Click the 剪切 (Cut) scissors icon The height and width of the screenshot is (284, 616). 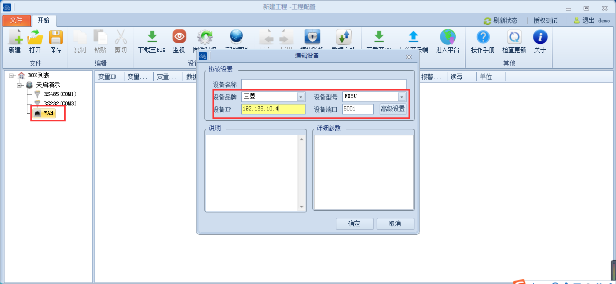120,37
